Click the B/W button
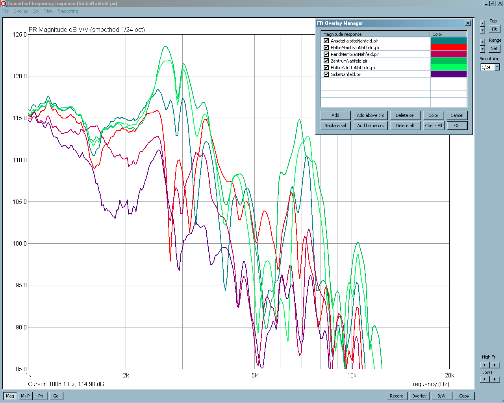Screen dimensions: 504x403 (x=441, y=396)
